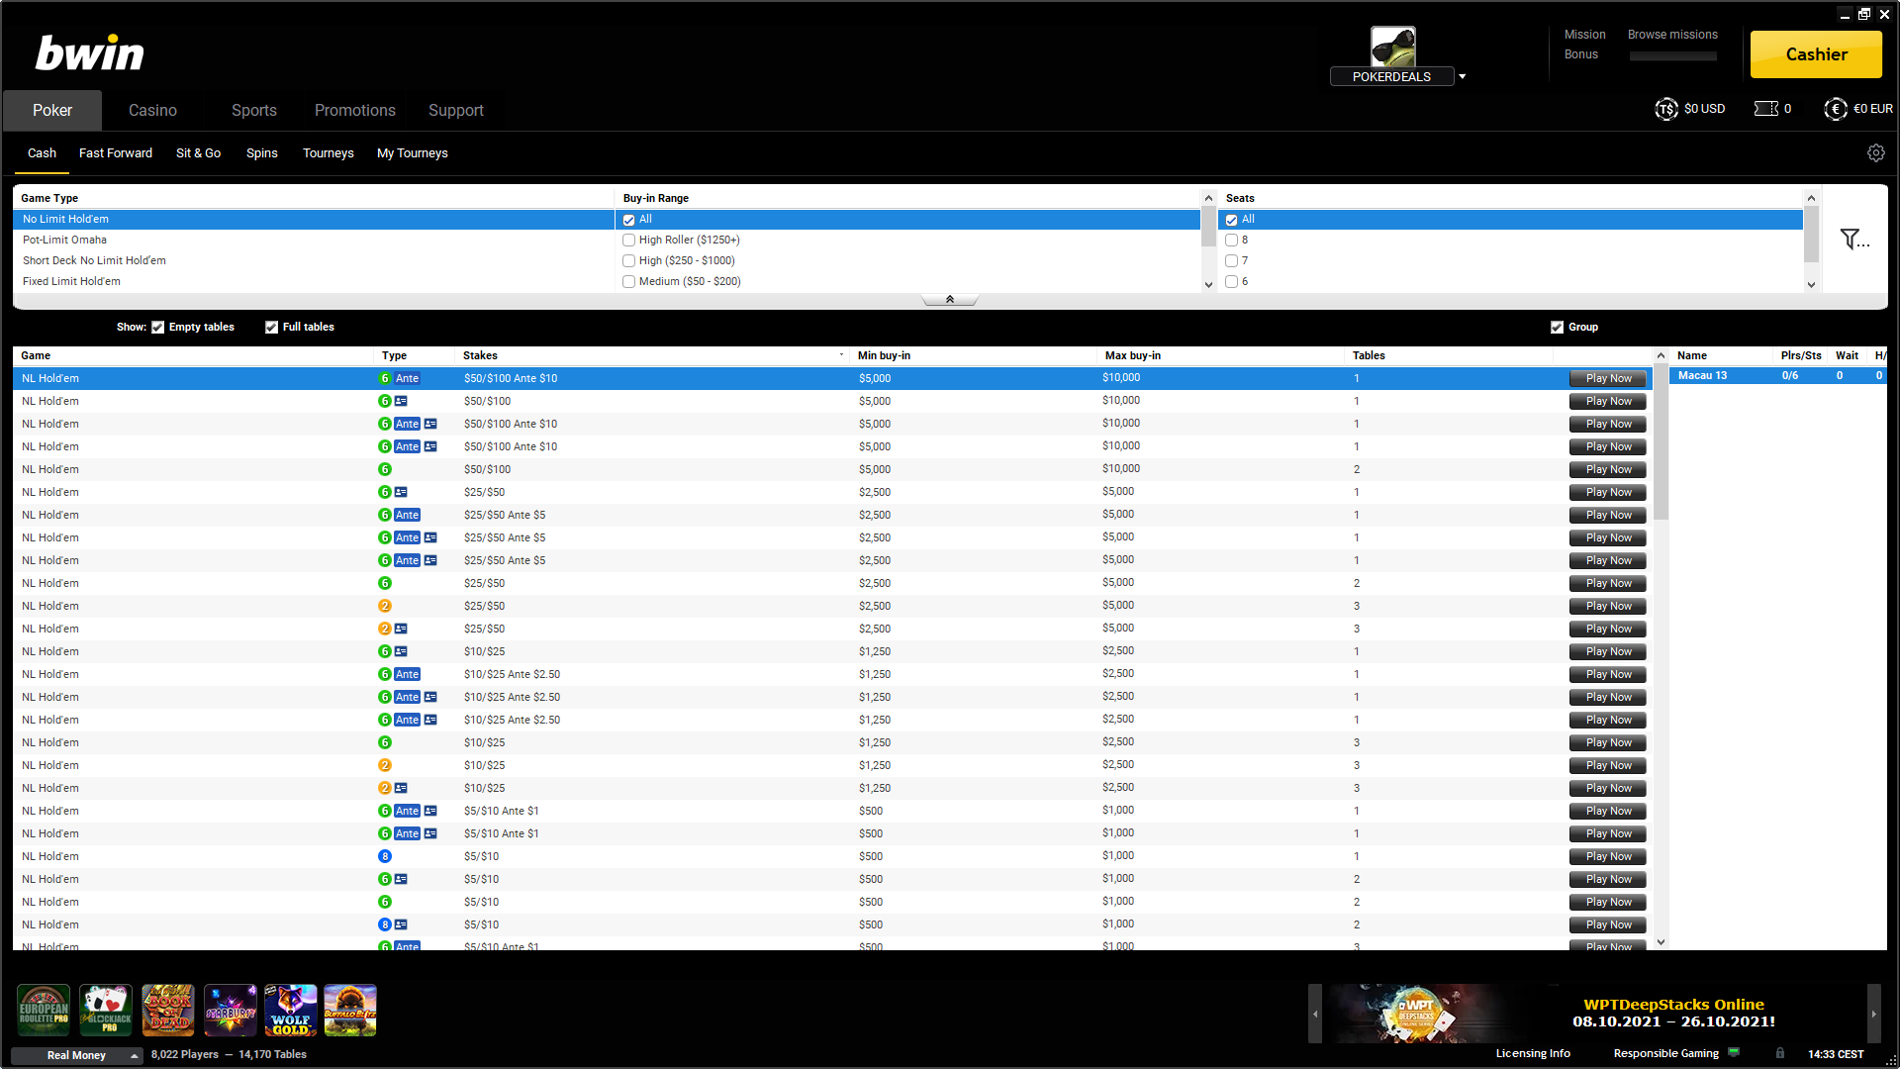Viewport: 1900px width, 1069px height.
Task: Open the Tourneys sub-tab
Action: tap(329, 152)
